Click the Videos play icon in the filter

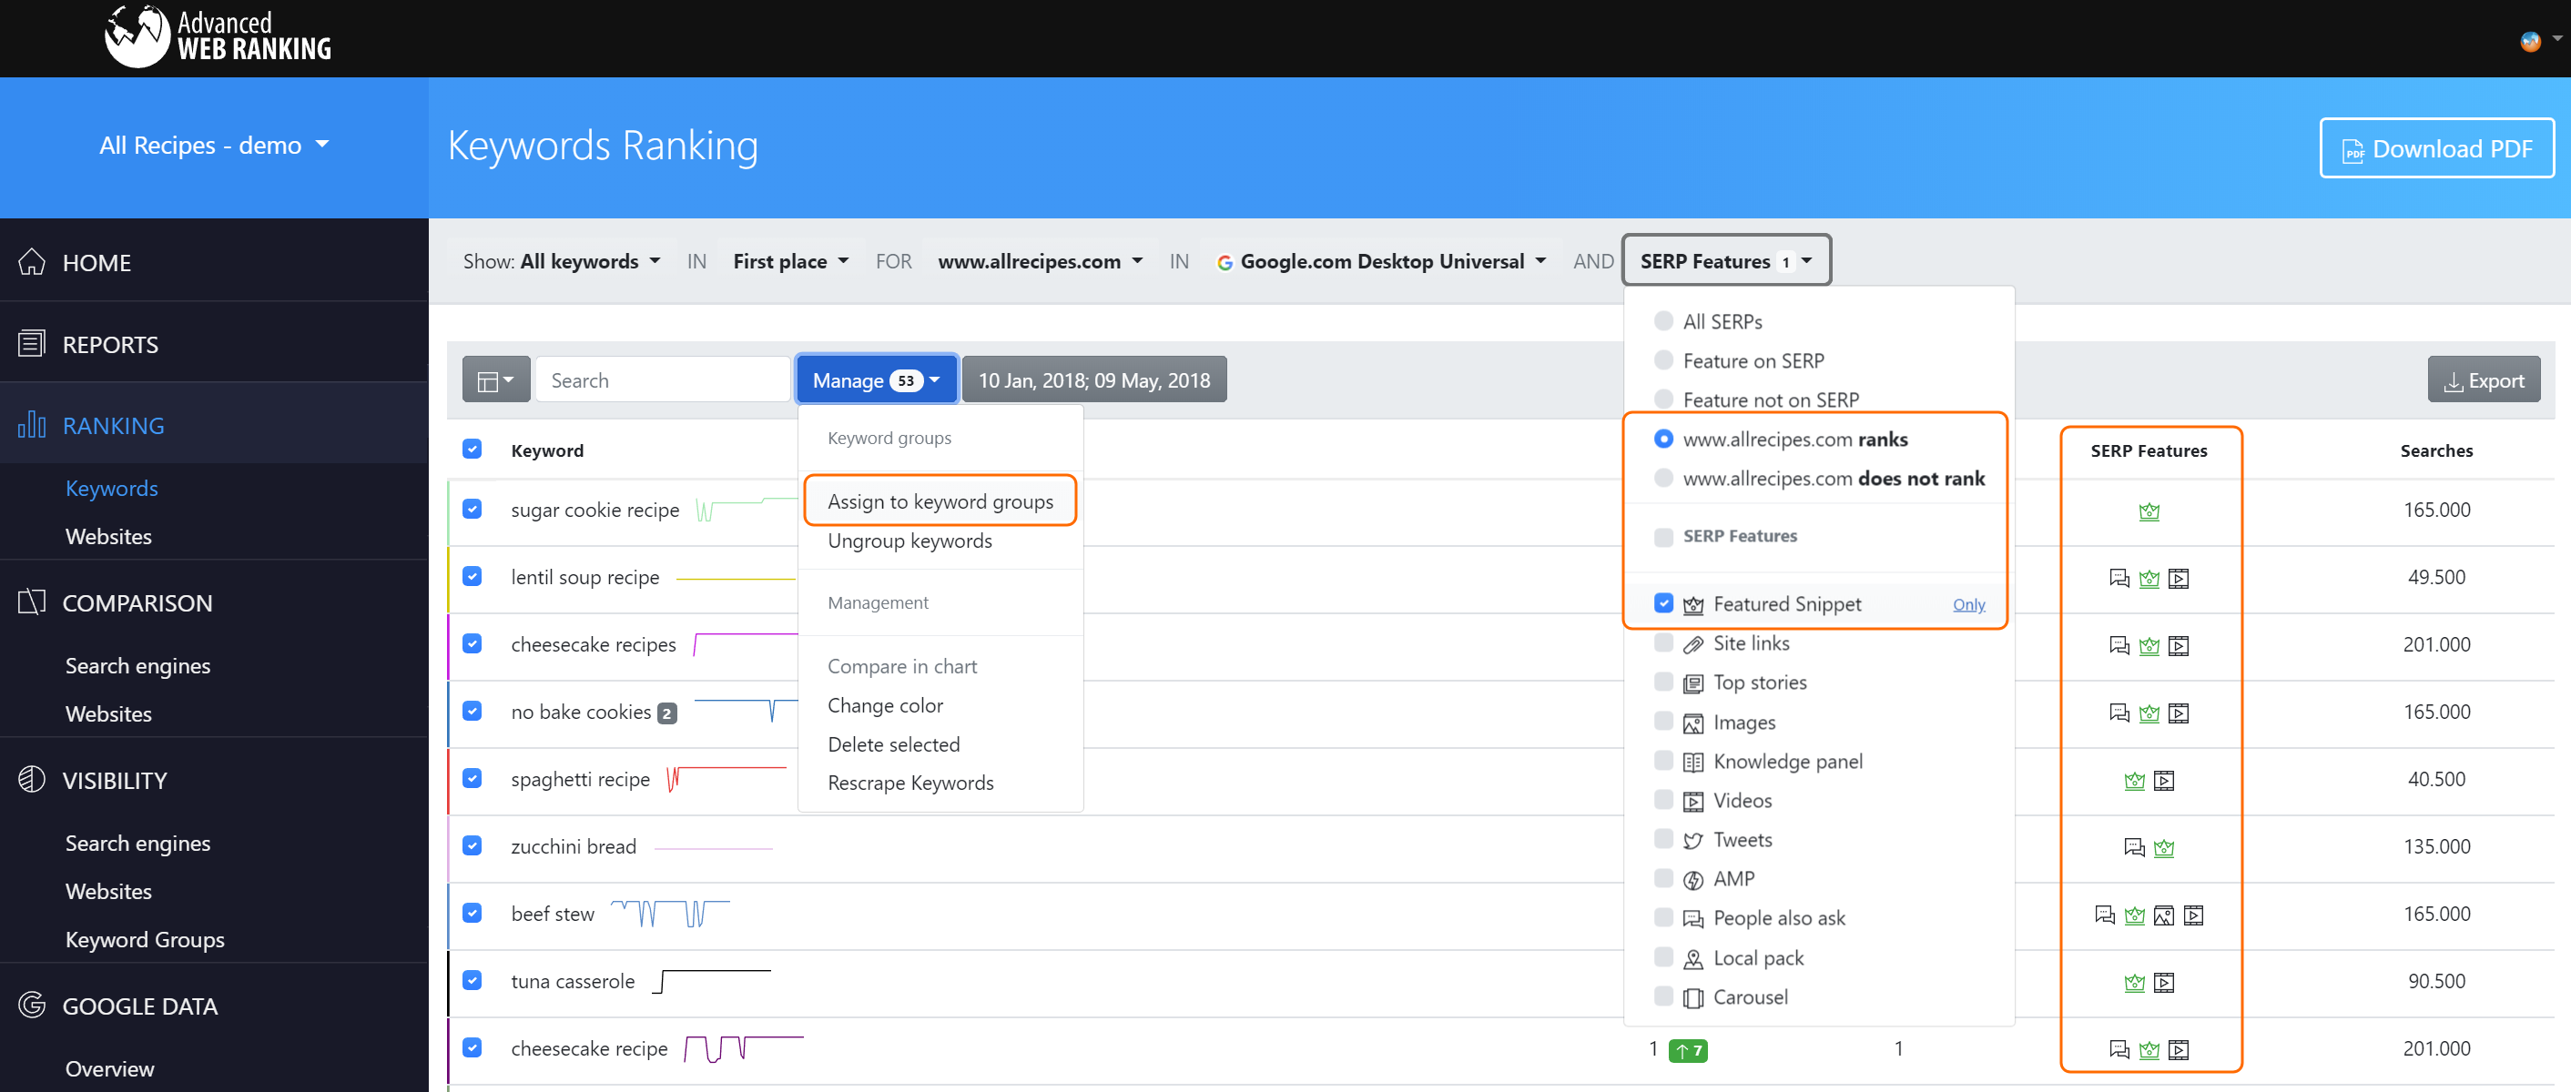coord(1692,801)
